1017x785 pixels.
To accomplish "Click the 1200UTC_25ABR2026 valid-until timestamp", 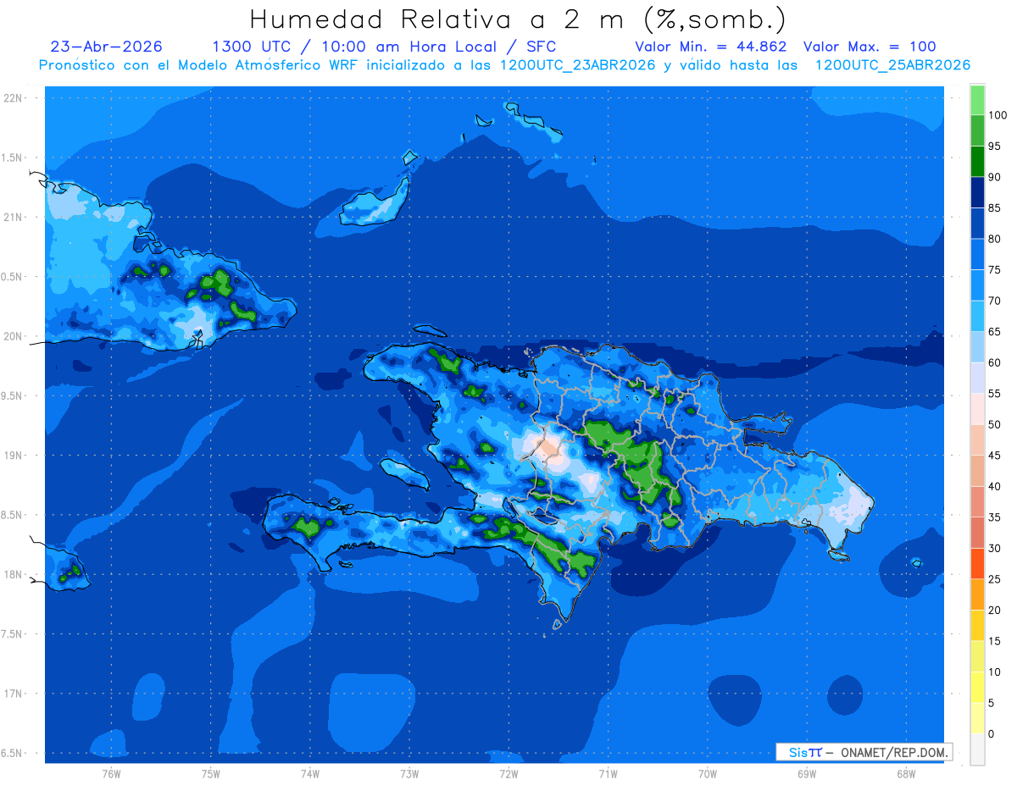I will [892, 65].
